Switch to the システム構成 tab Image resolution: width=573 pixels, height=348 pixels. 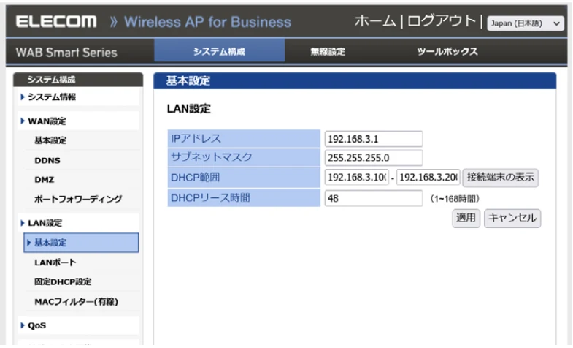[219, 51]
